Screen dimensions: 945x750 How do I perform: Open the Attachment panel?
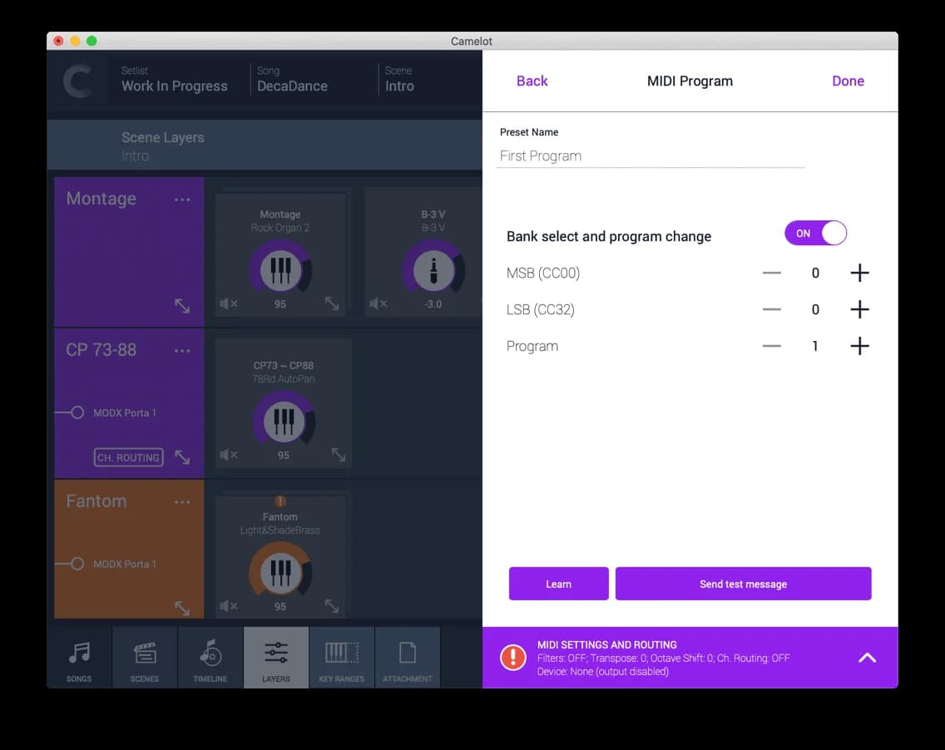coord(408,657)
